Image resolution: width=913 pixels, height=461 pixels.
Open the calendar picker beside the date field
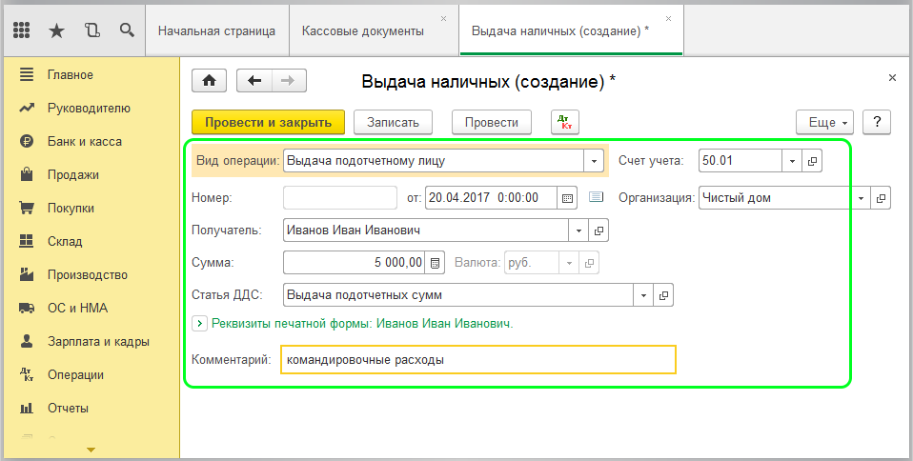tap(567, 198)
